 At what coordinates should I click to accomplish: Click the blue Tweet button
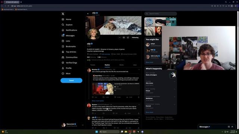tap(71, 80)
